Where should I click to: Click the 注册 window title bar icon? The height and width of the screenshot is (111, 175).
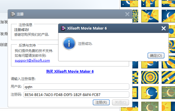tap(12, 14)
